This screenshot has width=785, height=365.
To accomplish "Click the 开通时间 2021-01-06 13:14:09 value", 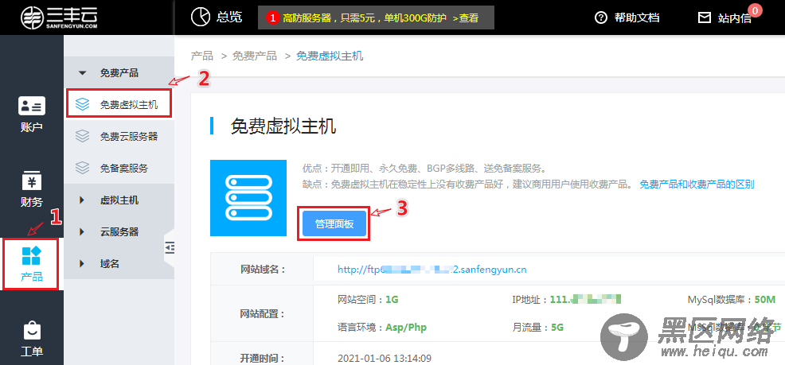I will 385,358.
